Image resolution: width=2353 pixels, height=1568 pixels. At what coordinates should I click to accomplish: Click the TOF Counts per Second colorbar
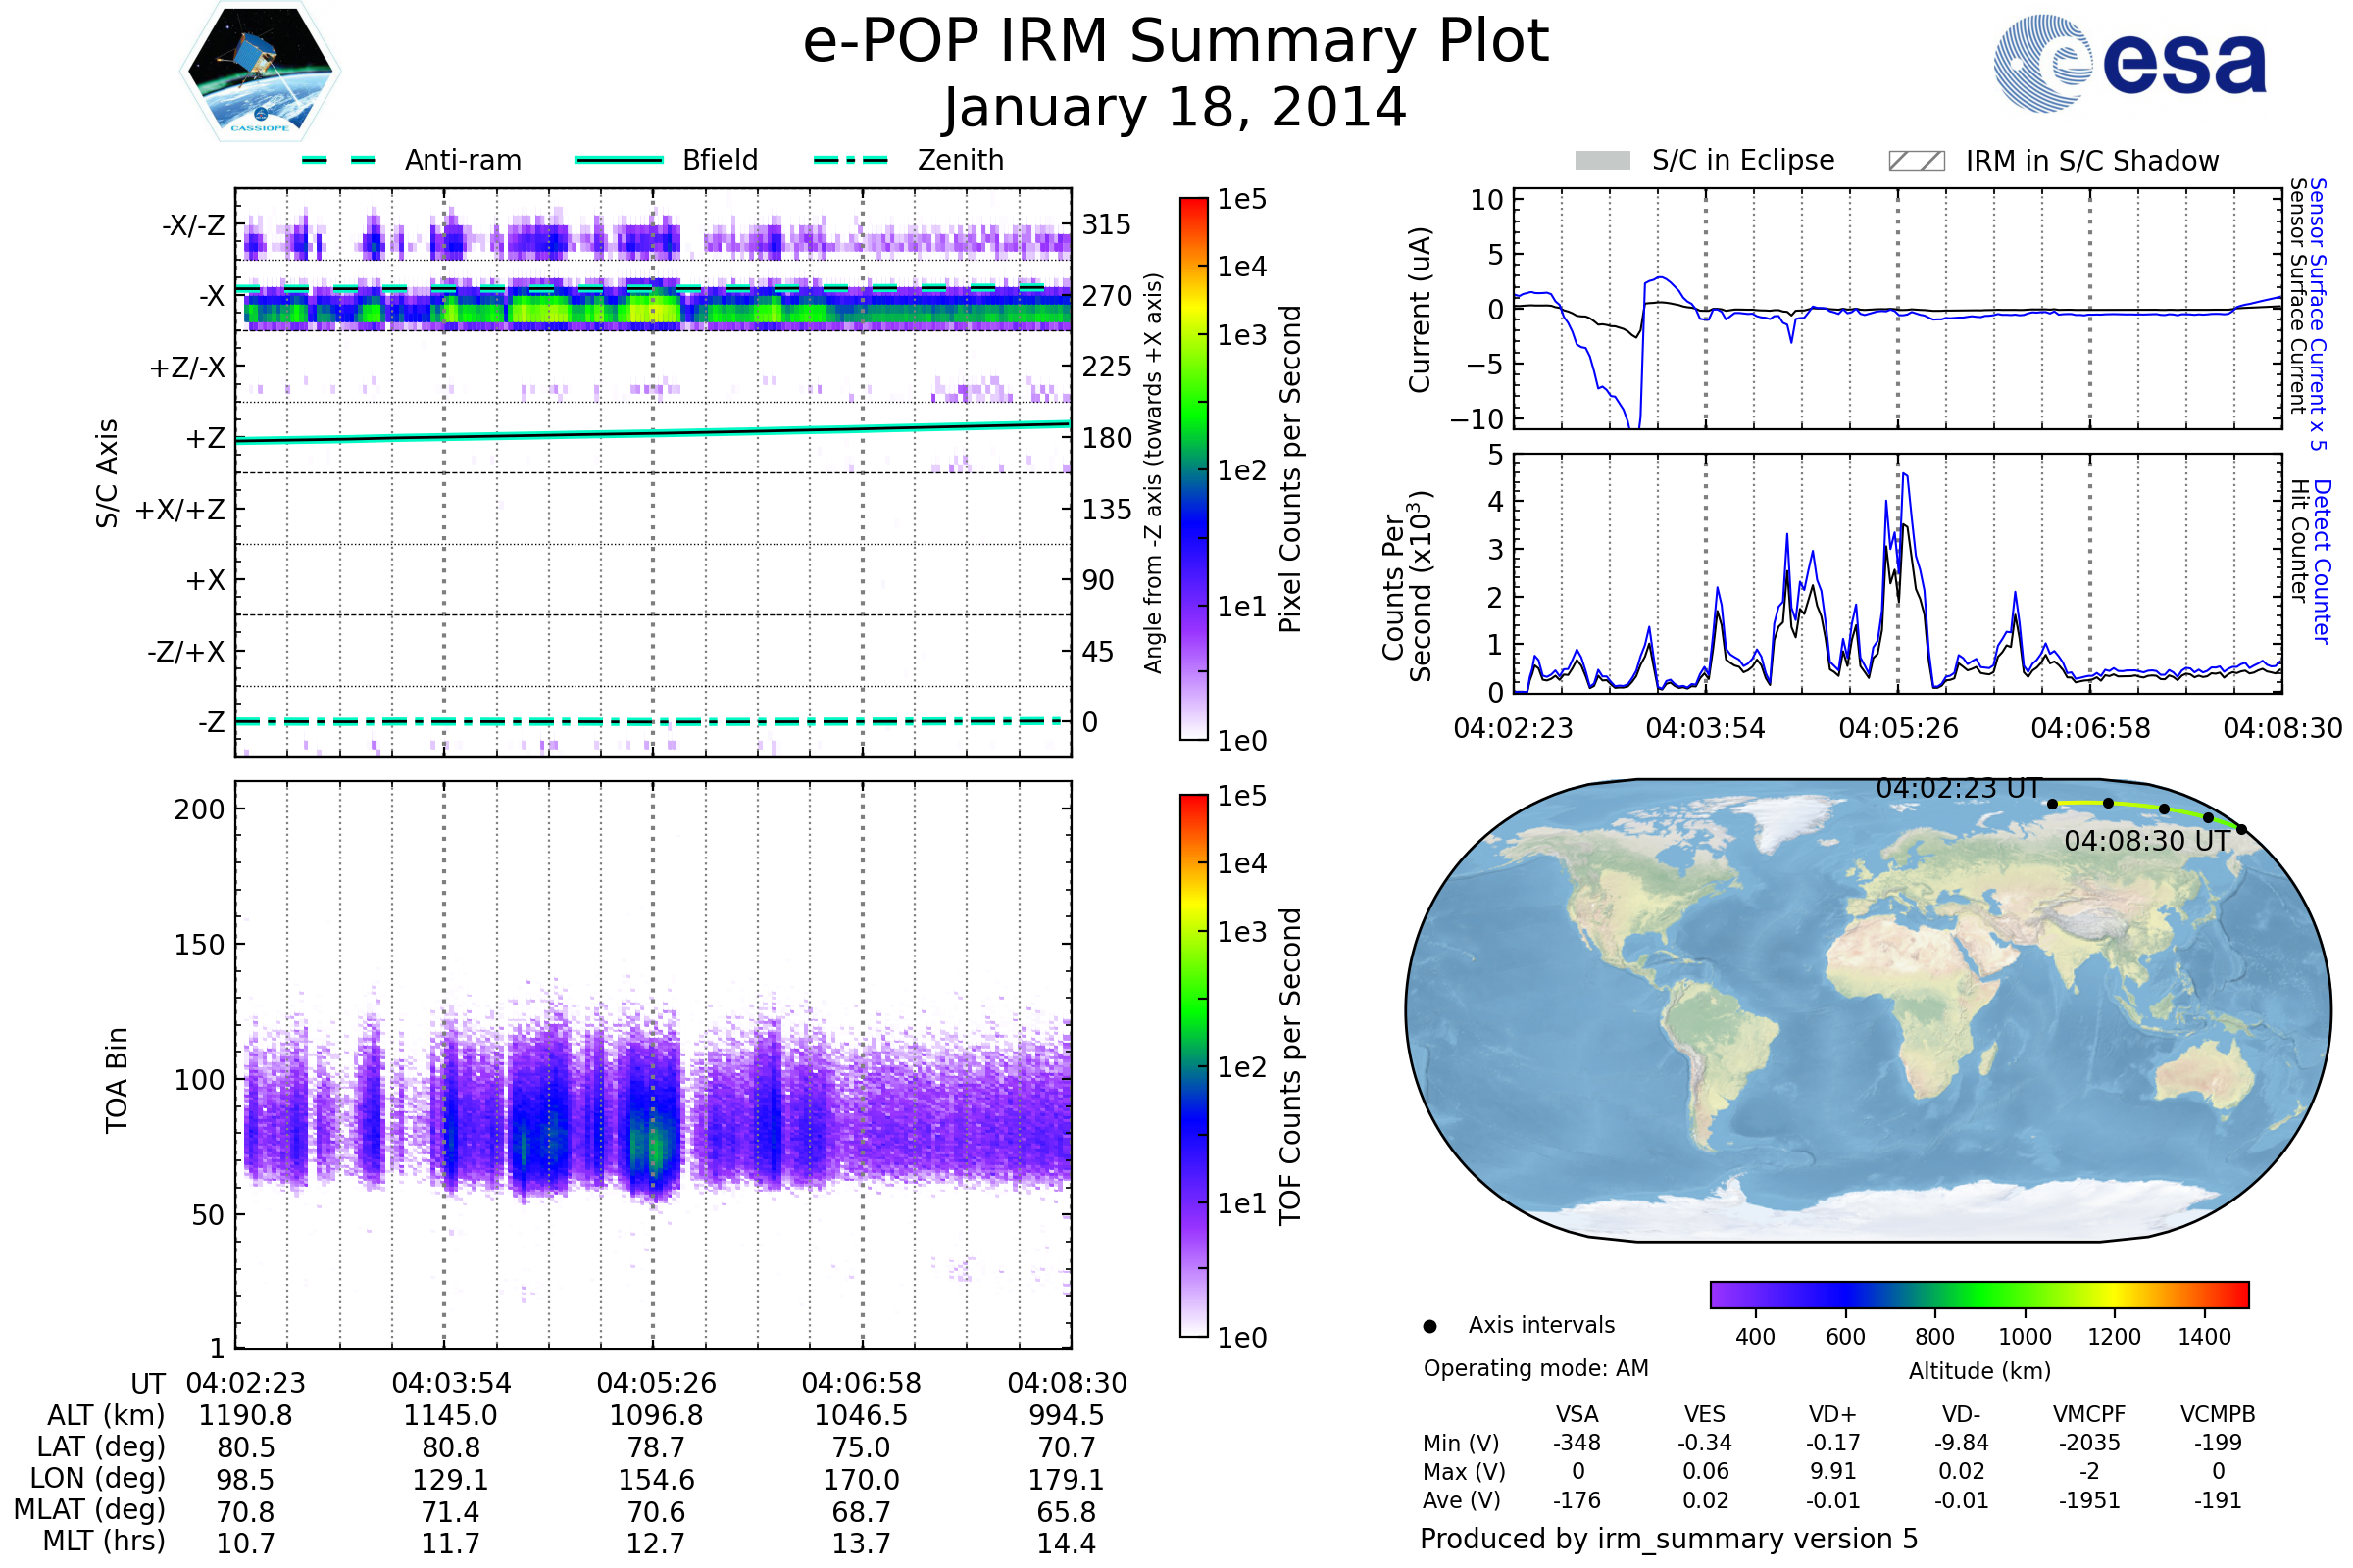(x=1193, y=1065)
